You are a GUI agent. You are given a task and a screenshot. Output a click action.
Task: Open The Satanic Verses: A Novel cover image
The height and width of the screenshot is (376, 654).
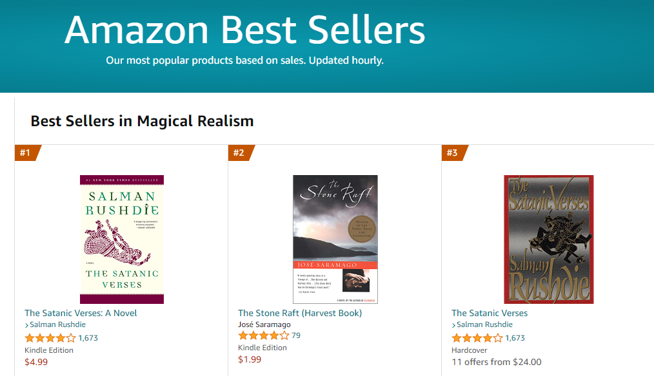122,239
